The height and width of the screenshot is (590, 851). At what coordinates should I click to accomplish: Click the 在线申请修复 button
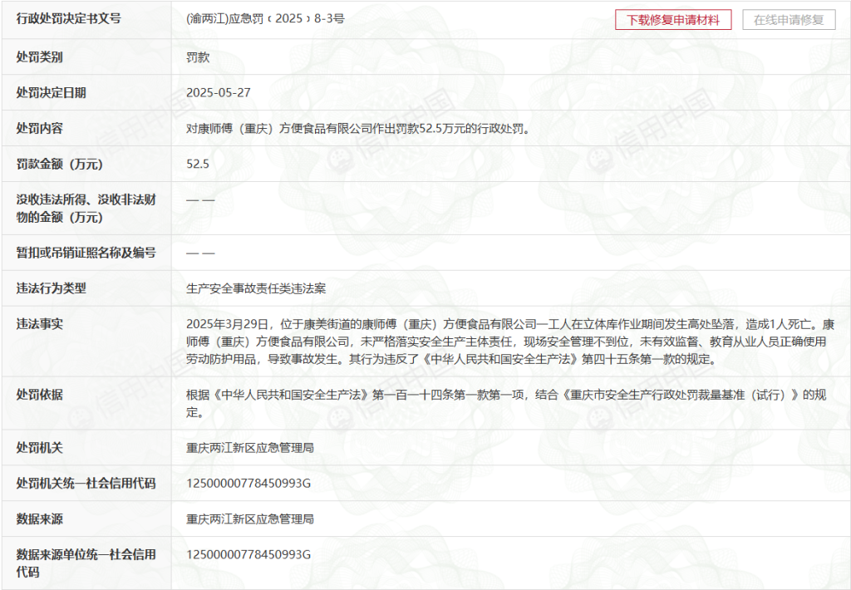(789, 20)
